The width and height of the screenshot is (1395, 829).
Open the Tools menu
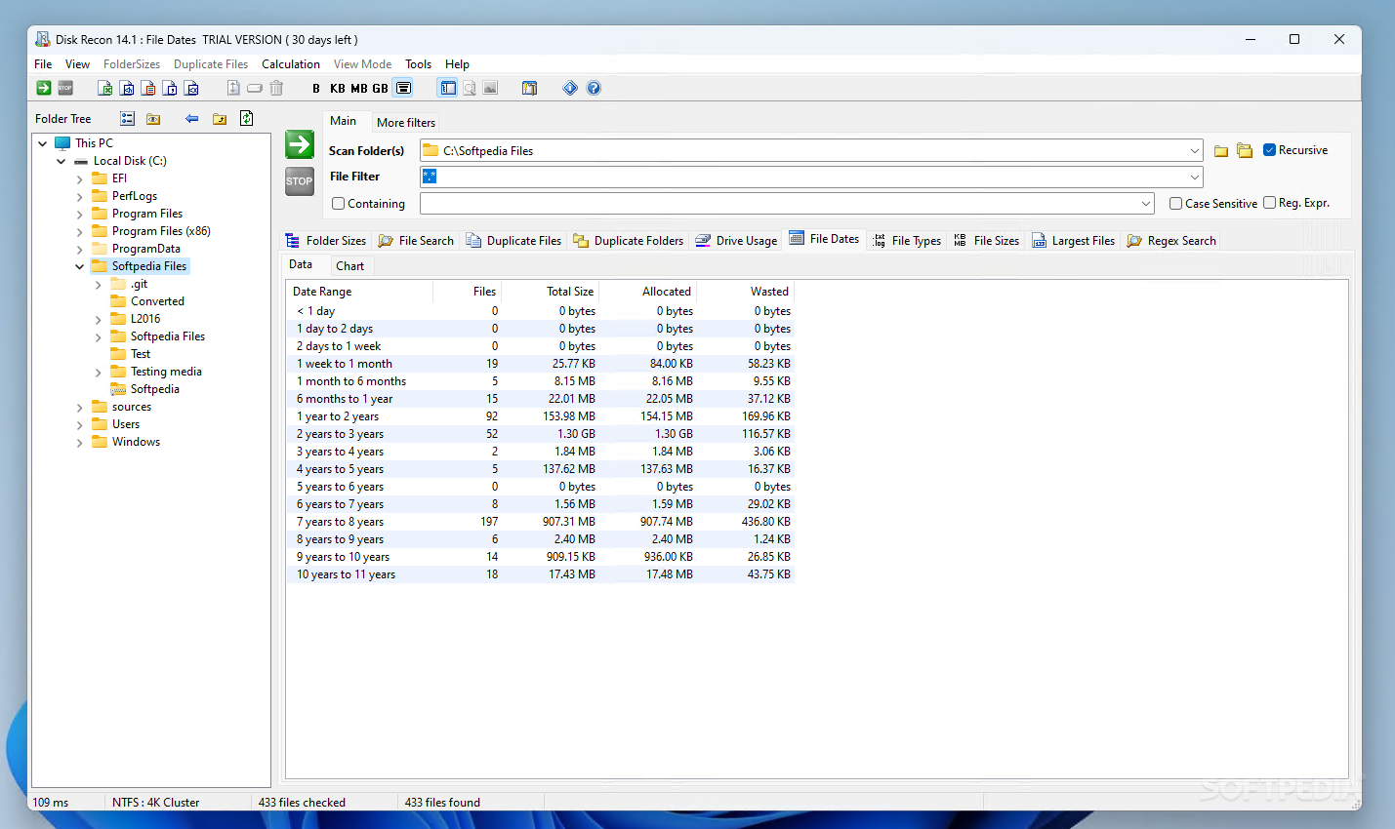tap(418, 64)
